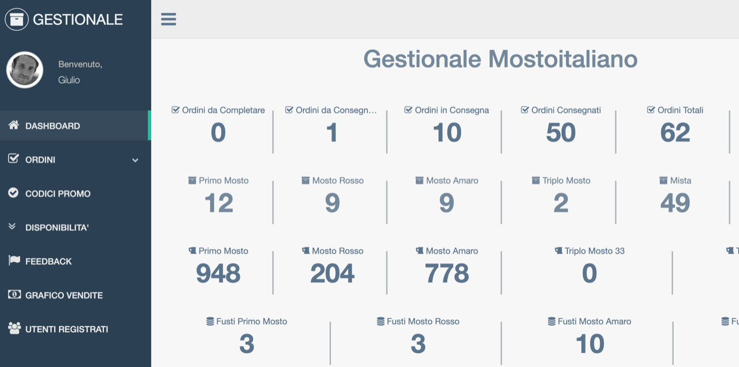Open the Utenti Registrati page

coord(67,330)
